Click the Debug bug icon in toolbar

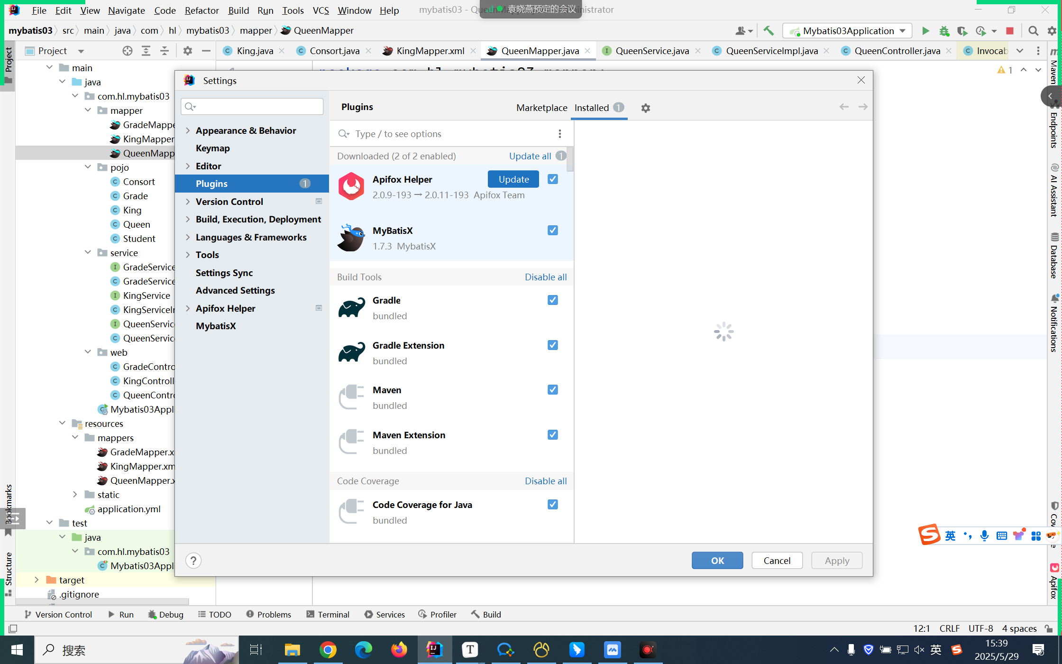[944, 31]
